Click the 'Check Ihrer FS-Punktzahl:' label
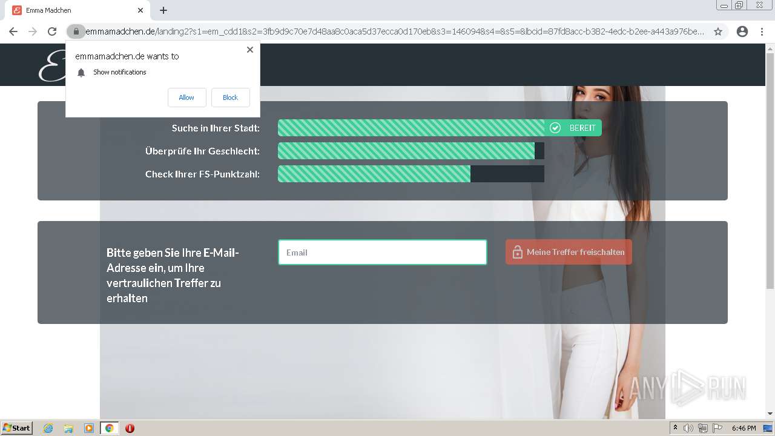The width and height of the screenshot is (775, 436). click(x=202, y=174)
